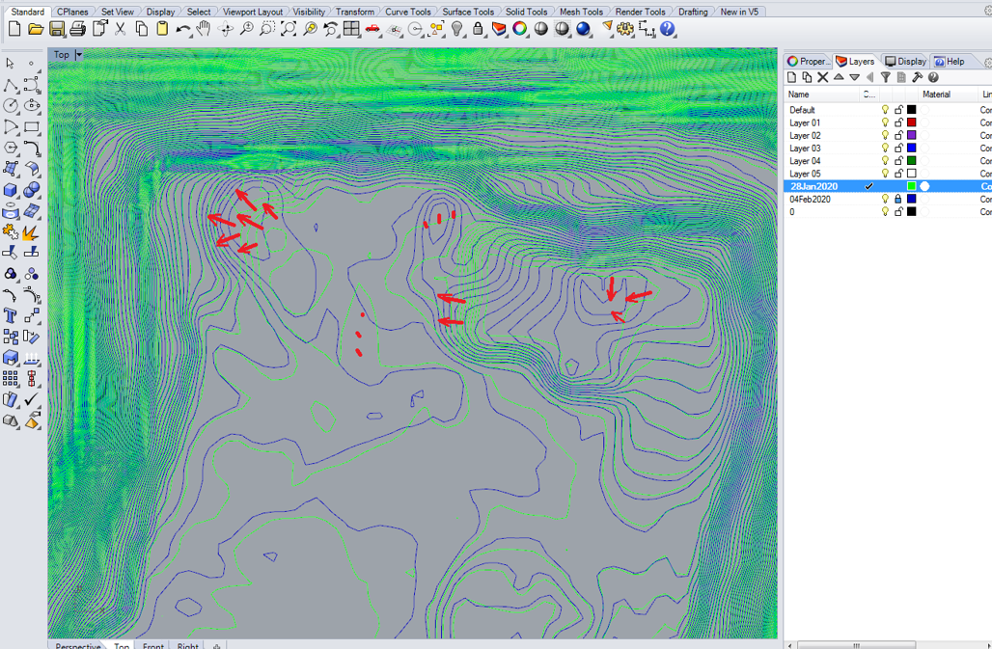Click the Paste clipboard icon

[162, 29]
